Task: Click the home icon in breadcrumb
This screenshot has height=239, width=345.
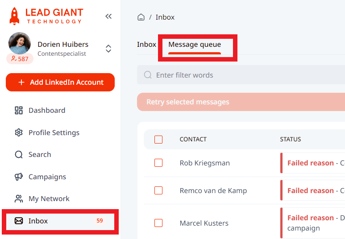Action: (141, 17)
